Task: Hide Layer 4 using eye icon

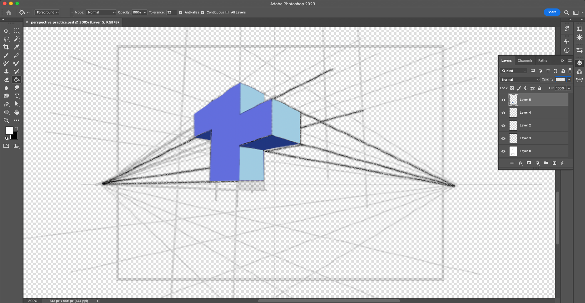Action: (503, 113)
